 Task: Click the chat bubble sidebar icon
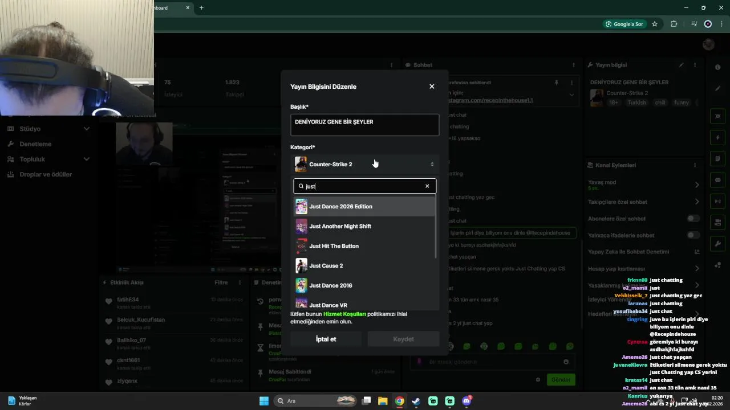pos(717,180)
